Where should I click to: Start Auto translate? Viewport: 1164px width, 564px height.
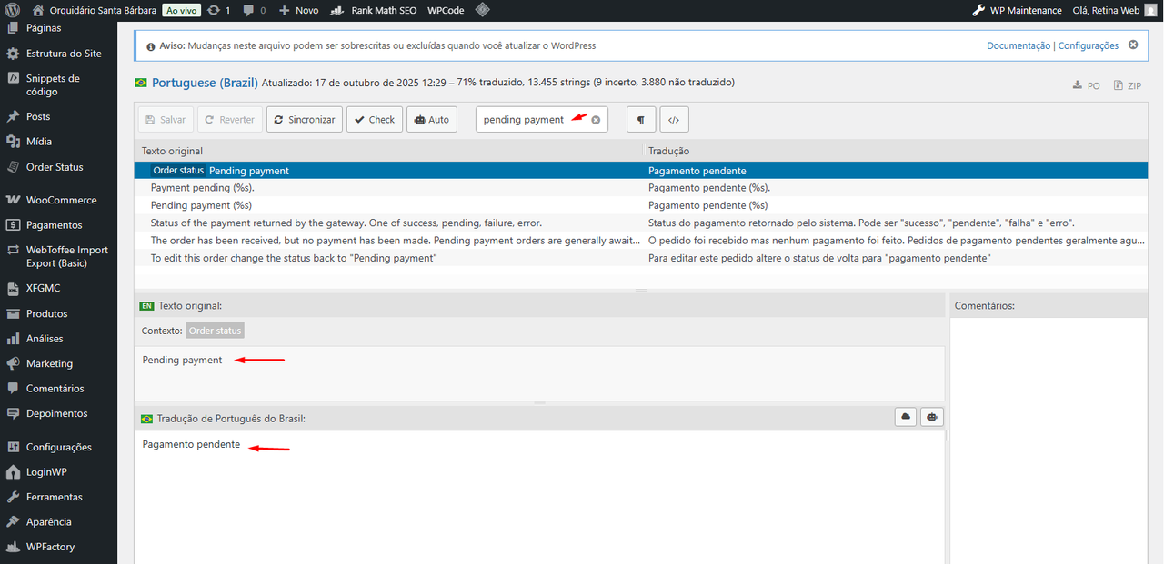[432, 119]
